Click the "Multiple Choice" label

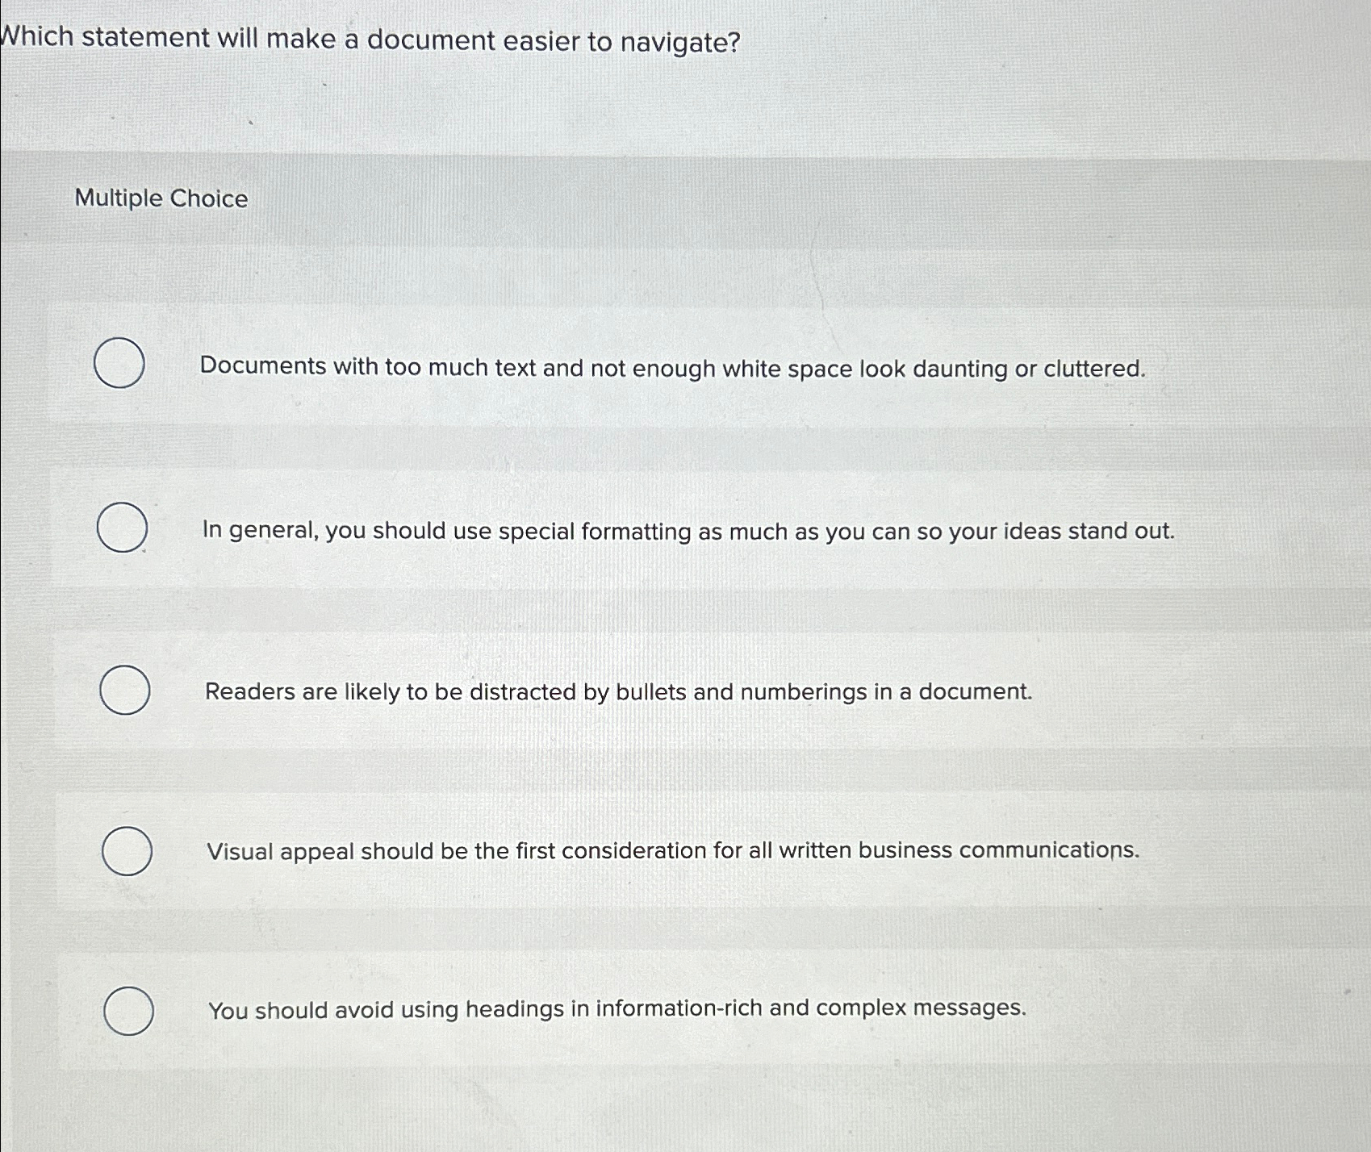(x=160, y=198)
